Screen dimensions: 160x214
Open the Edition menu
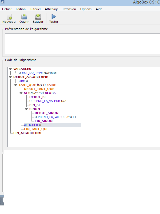[21, 9]
